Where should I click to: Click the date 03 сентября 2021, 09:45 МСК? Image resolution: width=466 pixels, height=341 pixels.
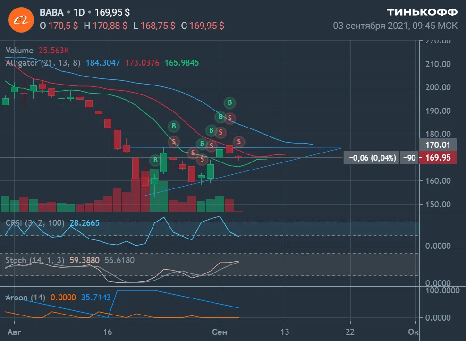(x=395, y=26)
